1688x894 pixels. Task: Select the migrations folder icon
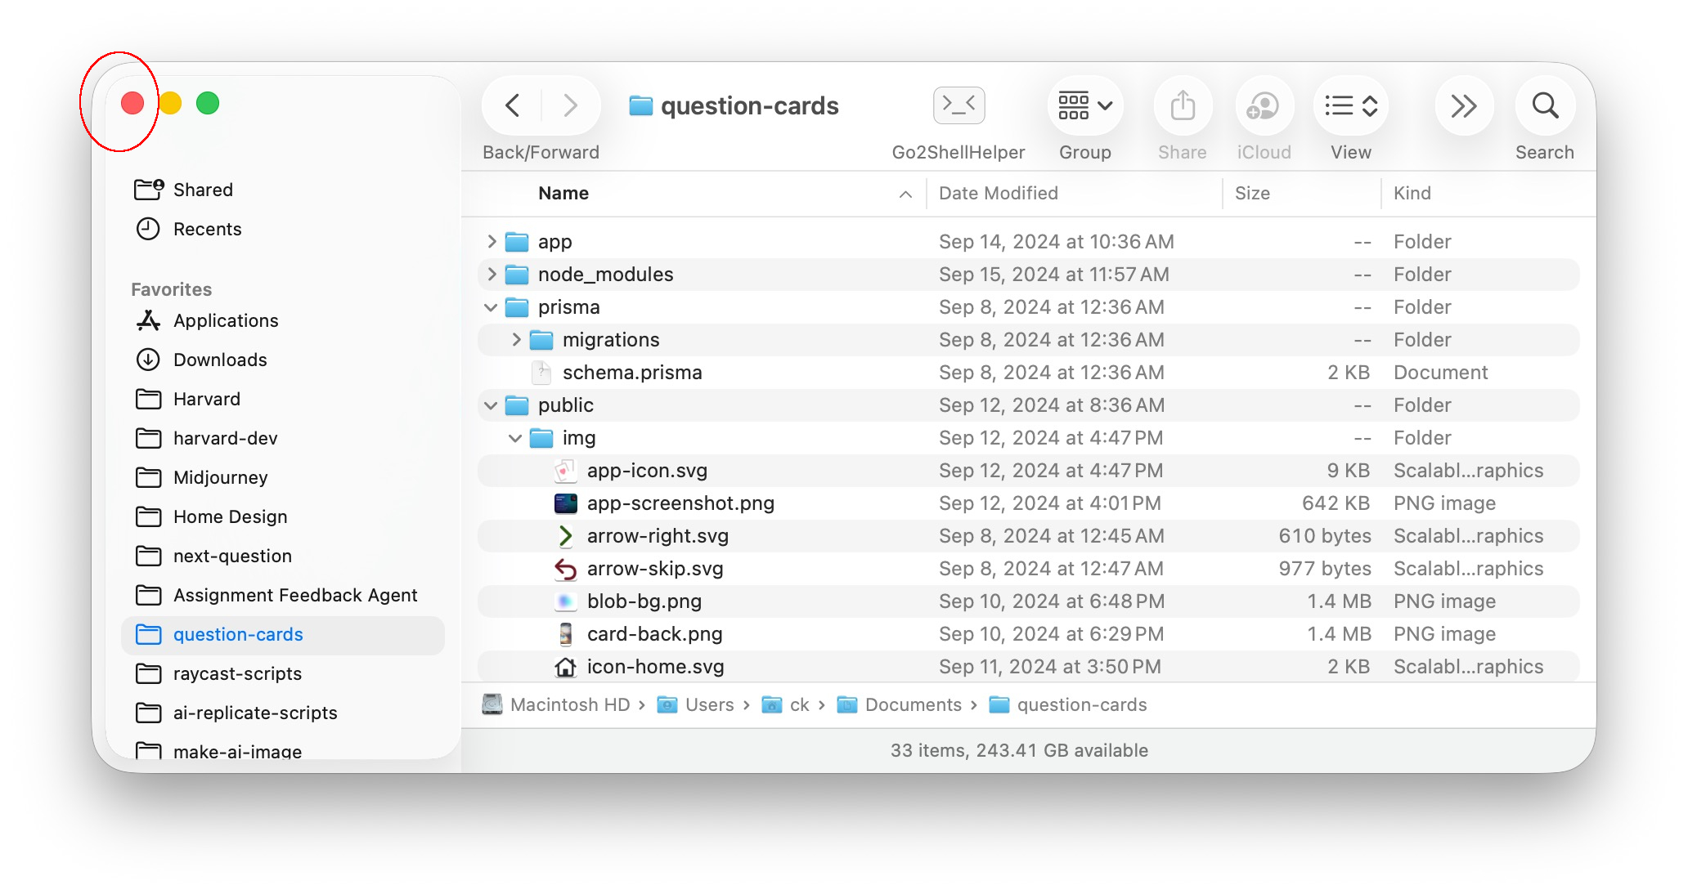click(541, 340)
